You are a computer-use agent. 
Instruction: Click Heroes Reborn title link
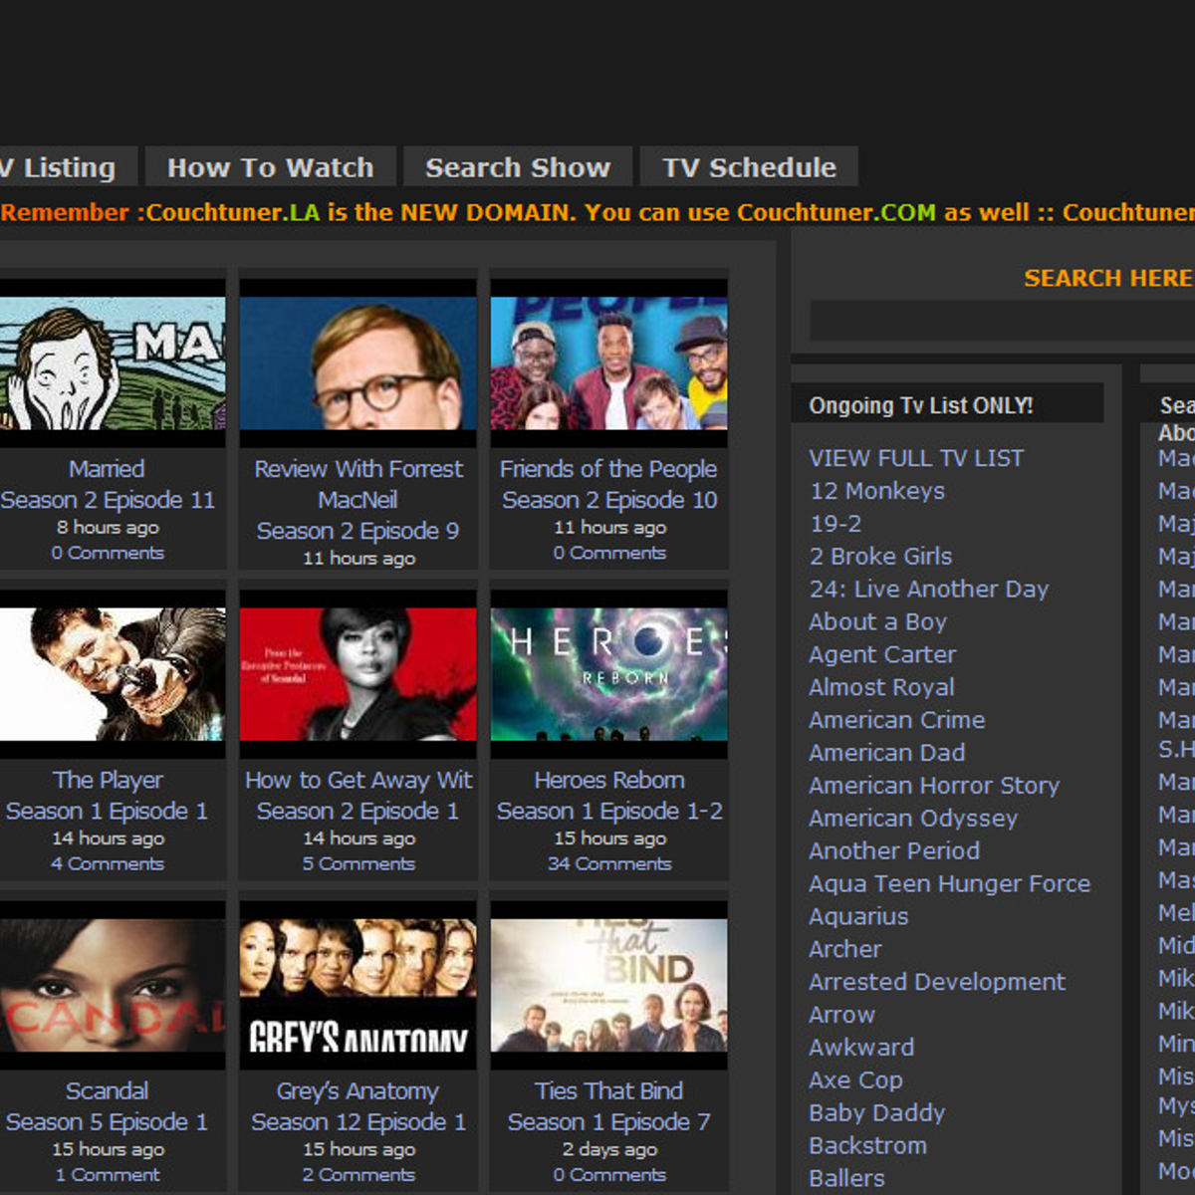pyautogui.click(x=609, y=780)
